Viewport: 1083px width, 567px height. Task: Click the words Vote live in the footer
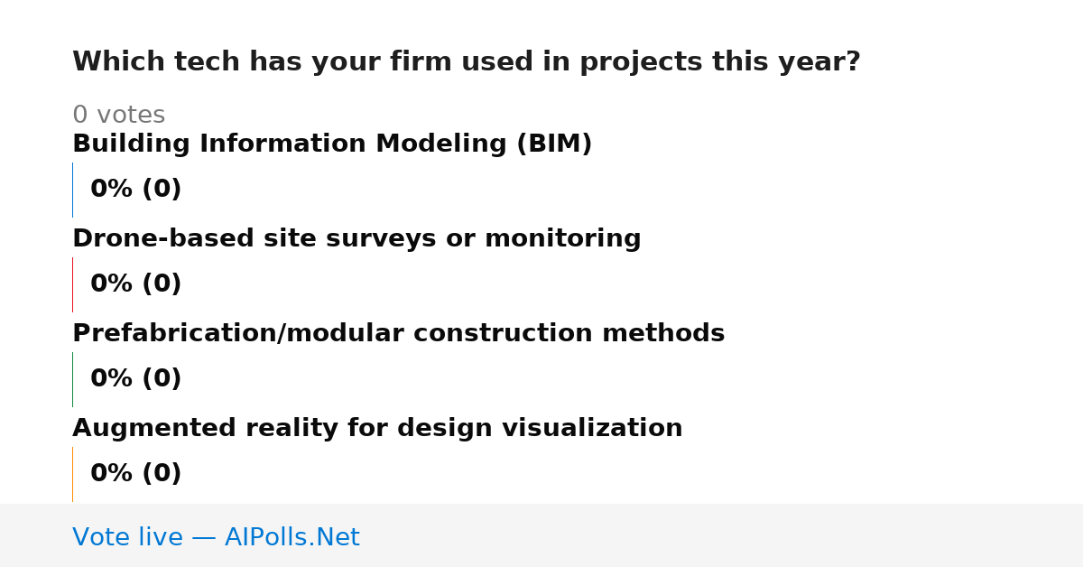[x=127, y=537]
